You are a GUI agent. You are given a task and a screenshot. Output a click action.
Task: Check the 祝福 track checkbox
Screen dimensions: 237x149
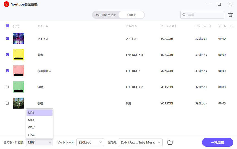click(x=8, y=103)
